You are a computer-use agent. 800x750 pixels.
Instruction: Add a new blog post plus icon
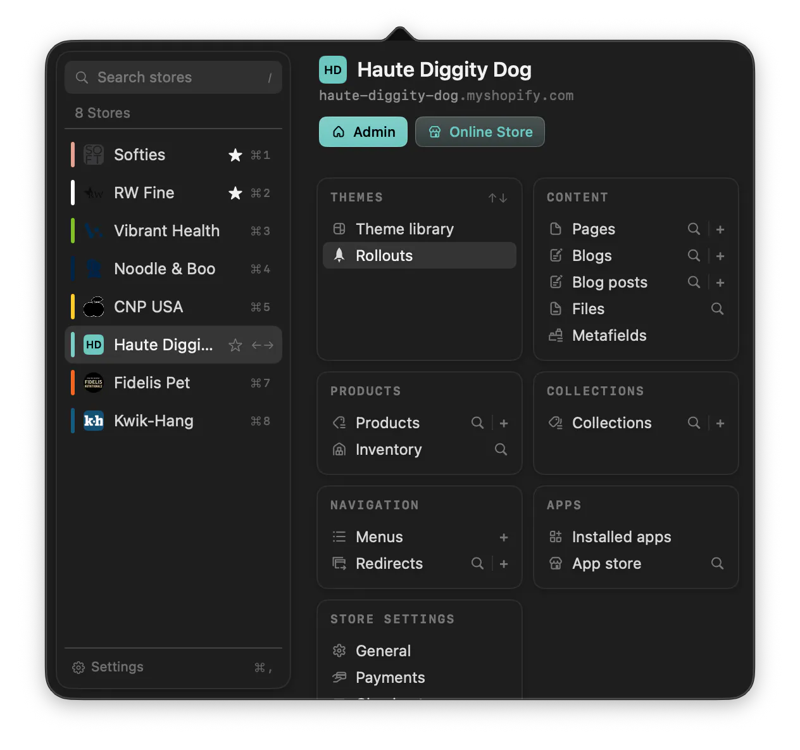point(720,283)
